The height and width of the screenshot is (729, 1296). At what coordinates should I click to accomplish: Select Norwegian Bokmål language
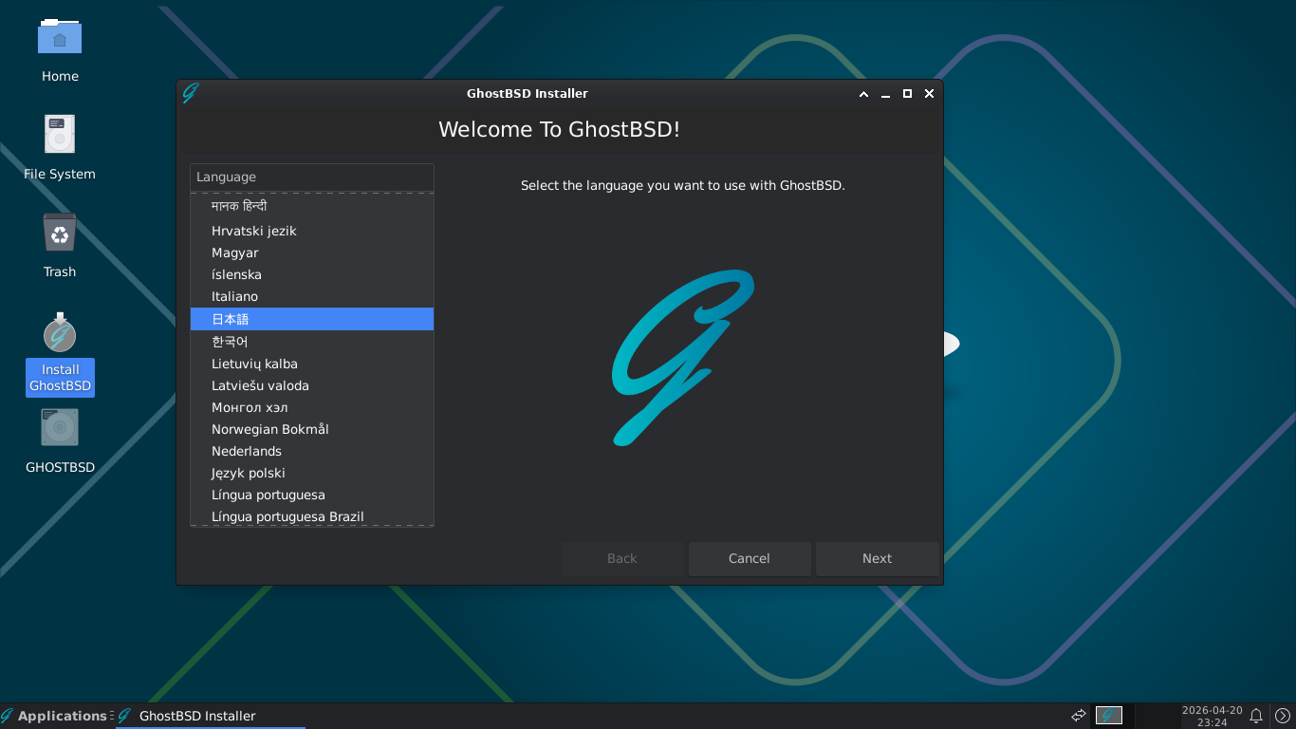(x=312, y=429)
